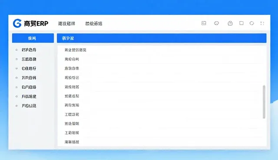This screenshot has height=160, width=278.
Task: Click the bullet icon beside the sixth sidebar item
Action: [17, 97]
